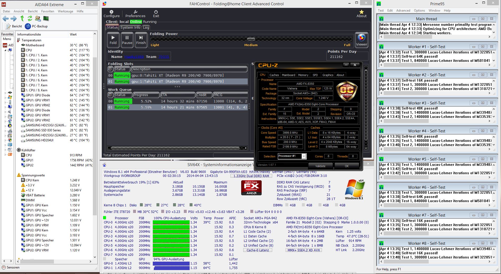Viewport: 501px width, 274px height.
Task: Open the green graph monitor icon in AIDA64
Action: coord(46,18)
